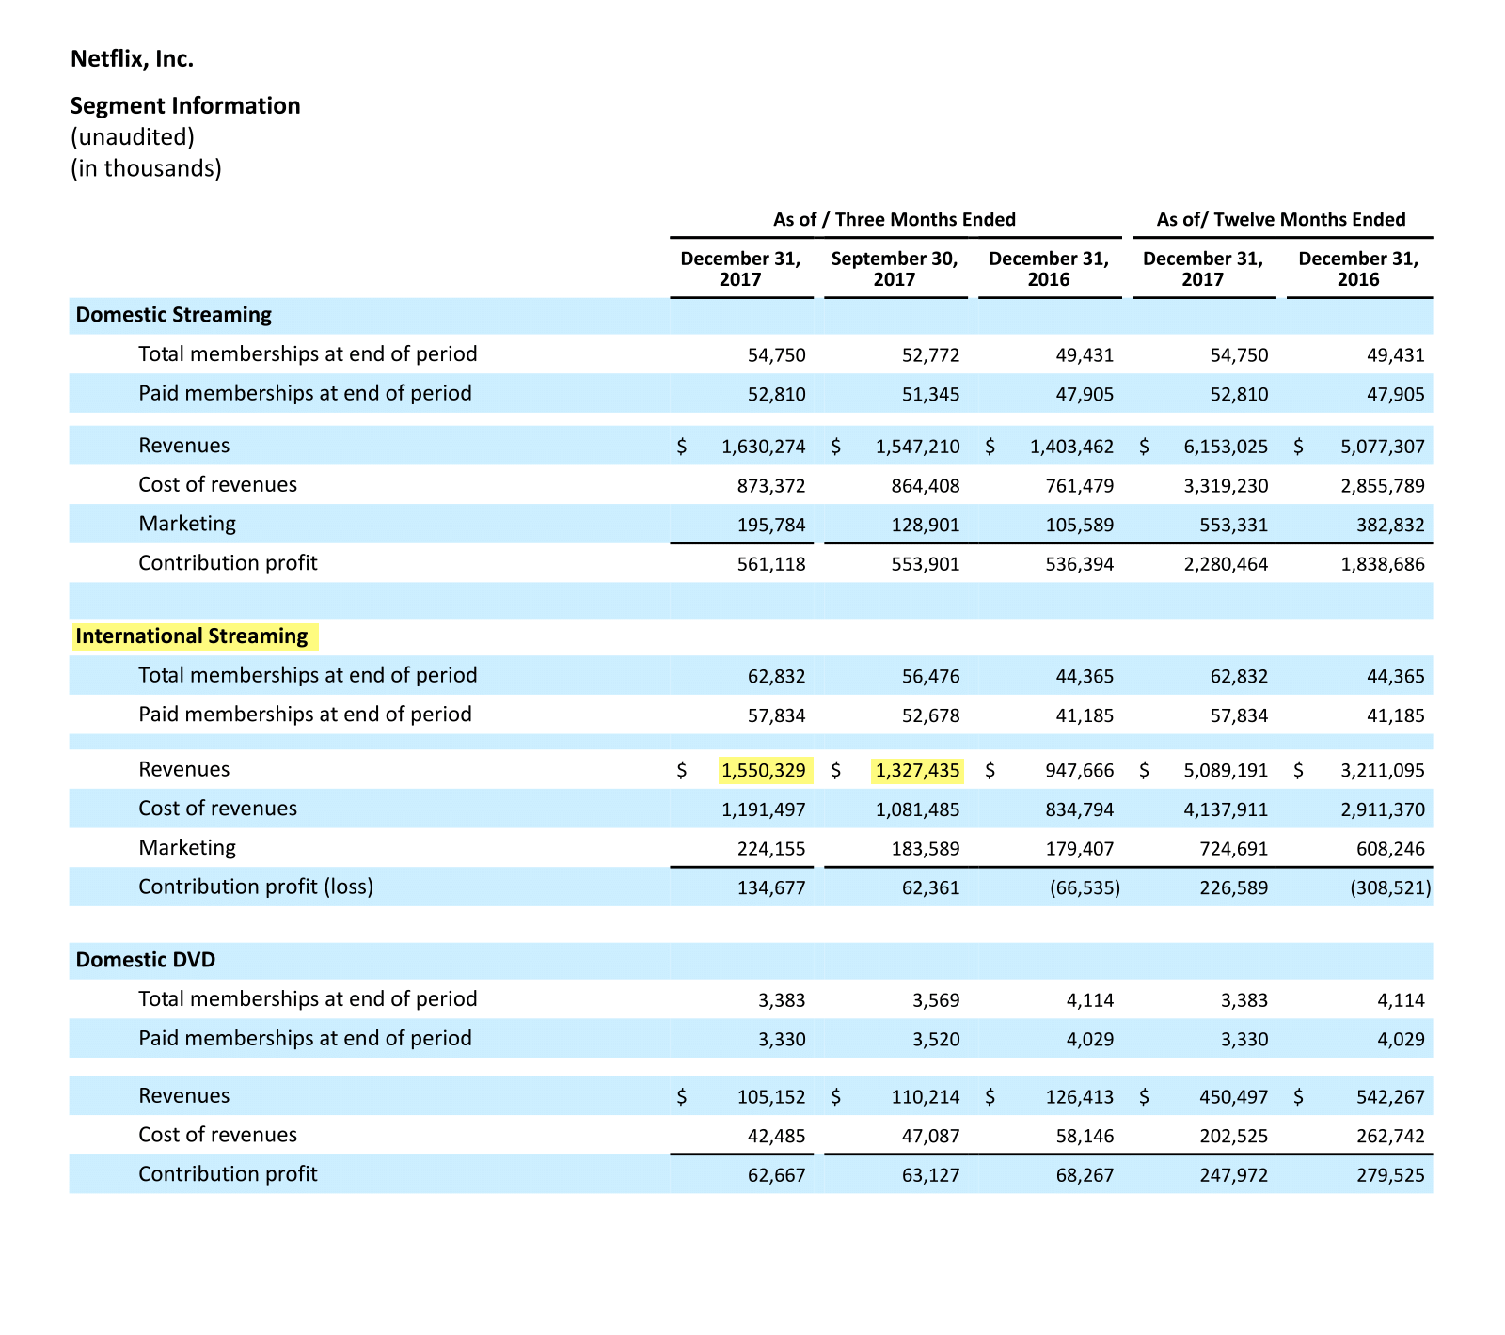Image resolution: width=1505 pixels, height=1335 pixels.
Task: Select the 'Domestic DVD' section heading
Action: pyautogui.click(x=146, y=960)
